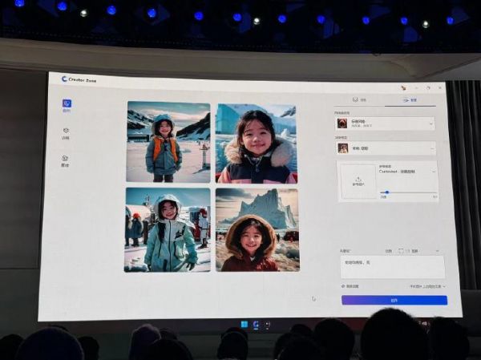This screenshot has height=360, width=481.
Task: Click the aspect ratio icon above the prompt box
Action: 401,250
